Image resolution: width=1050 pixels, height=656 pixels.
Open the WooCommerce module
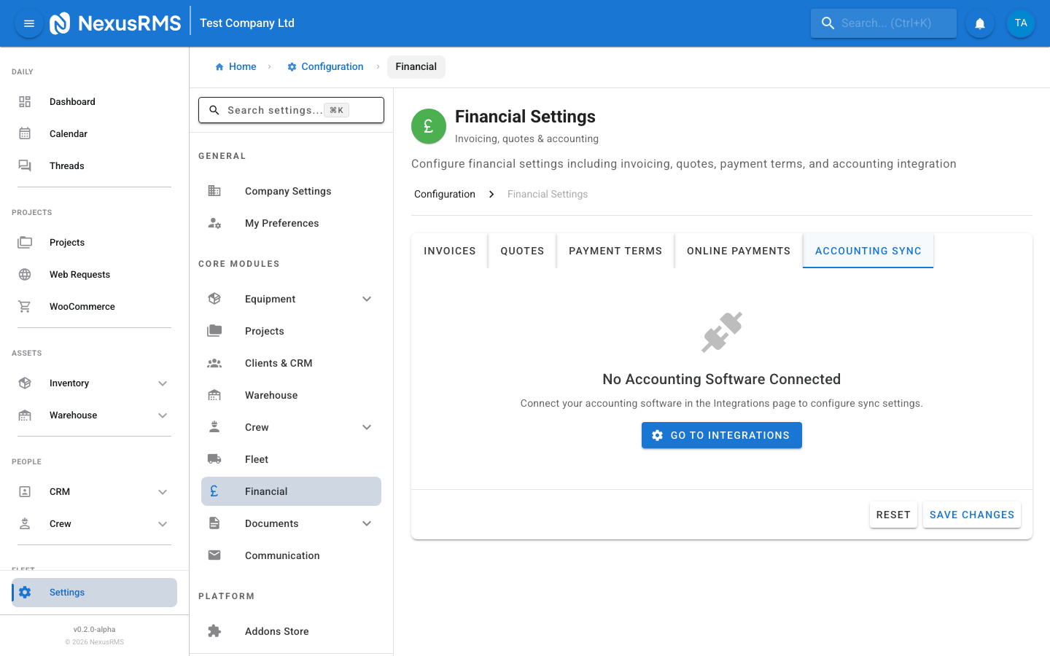click(x=82, y=306)
